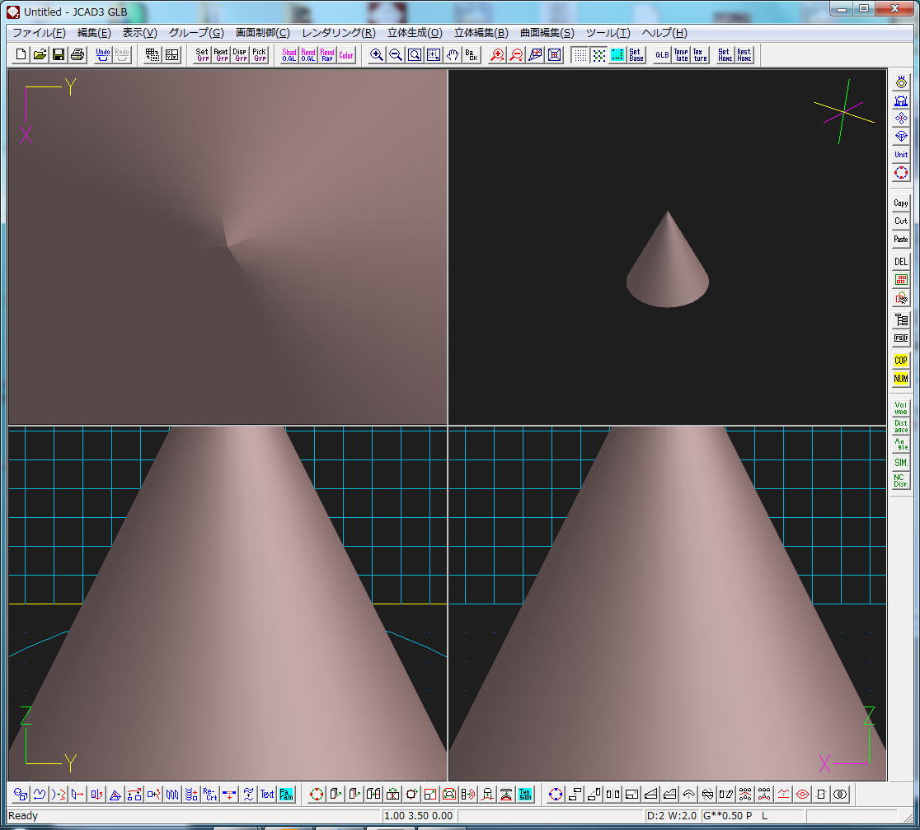Click the red circle icon under Unit

[901, 173]
